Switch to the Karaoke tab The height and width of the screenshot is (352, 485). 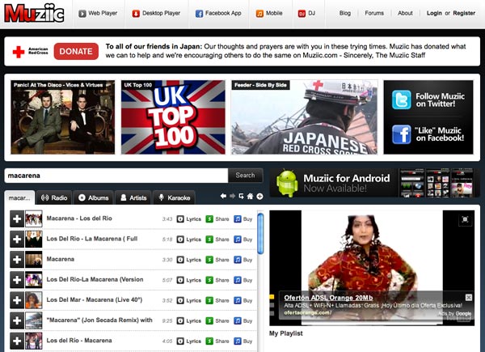pyautogui.click(x=174, y=198)
